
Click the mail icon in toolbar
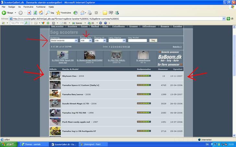(x=83, y=13)
